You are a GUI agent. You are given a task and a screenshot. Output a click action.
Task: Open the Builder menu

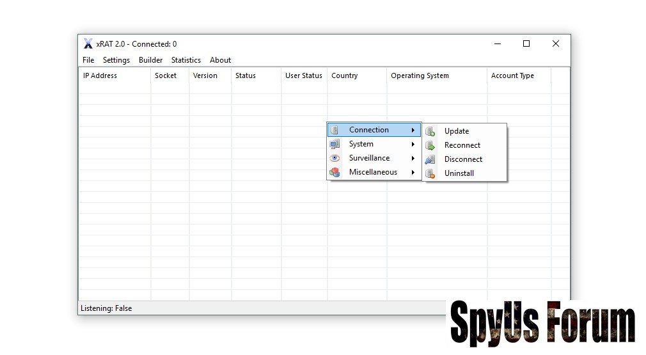tap(150, 60)
